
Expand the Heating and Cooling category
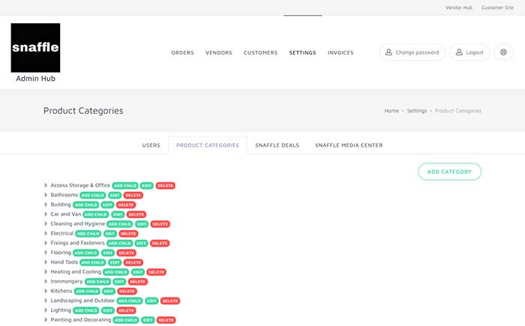coord(46,272)
